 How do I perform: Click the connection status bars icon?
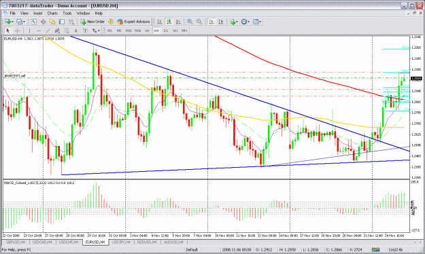[375, 250]
